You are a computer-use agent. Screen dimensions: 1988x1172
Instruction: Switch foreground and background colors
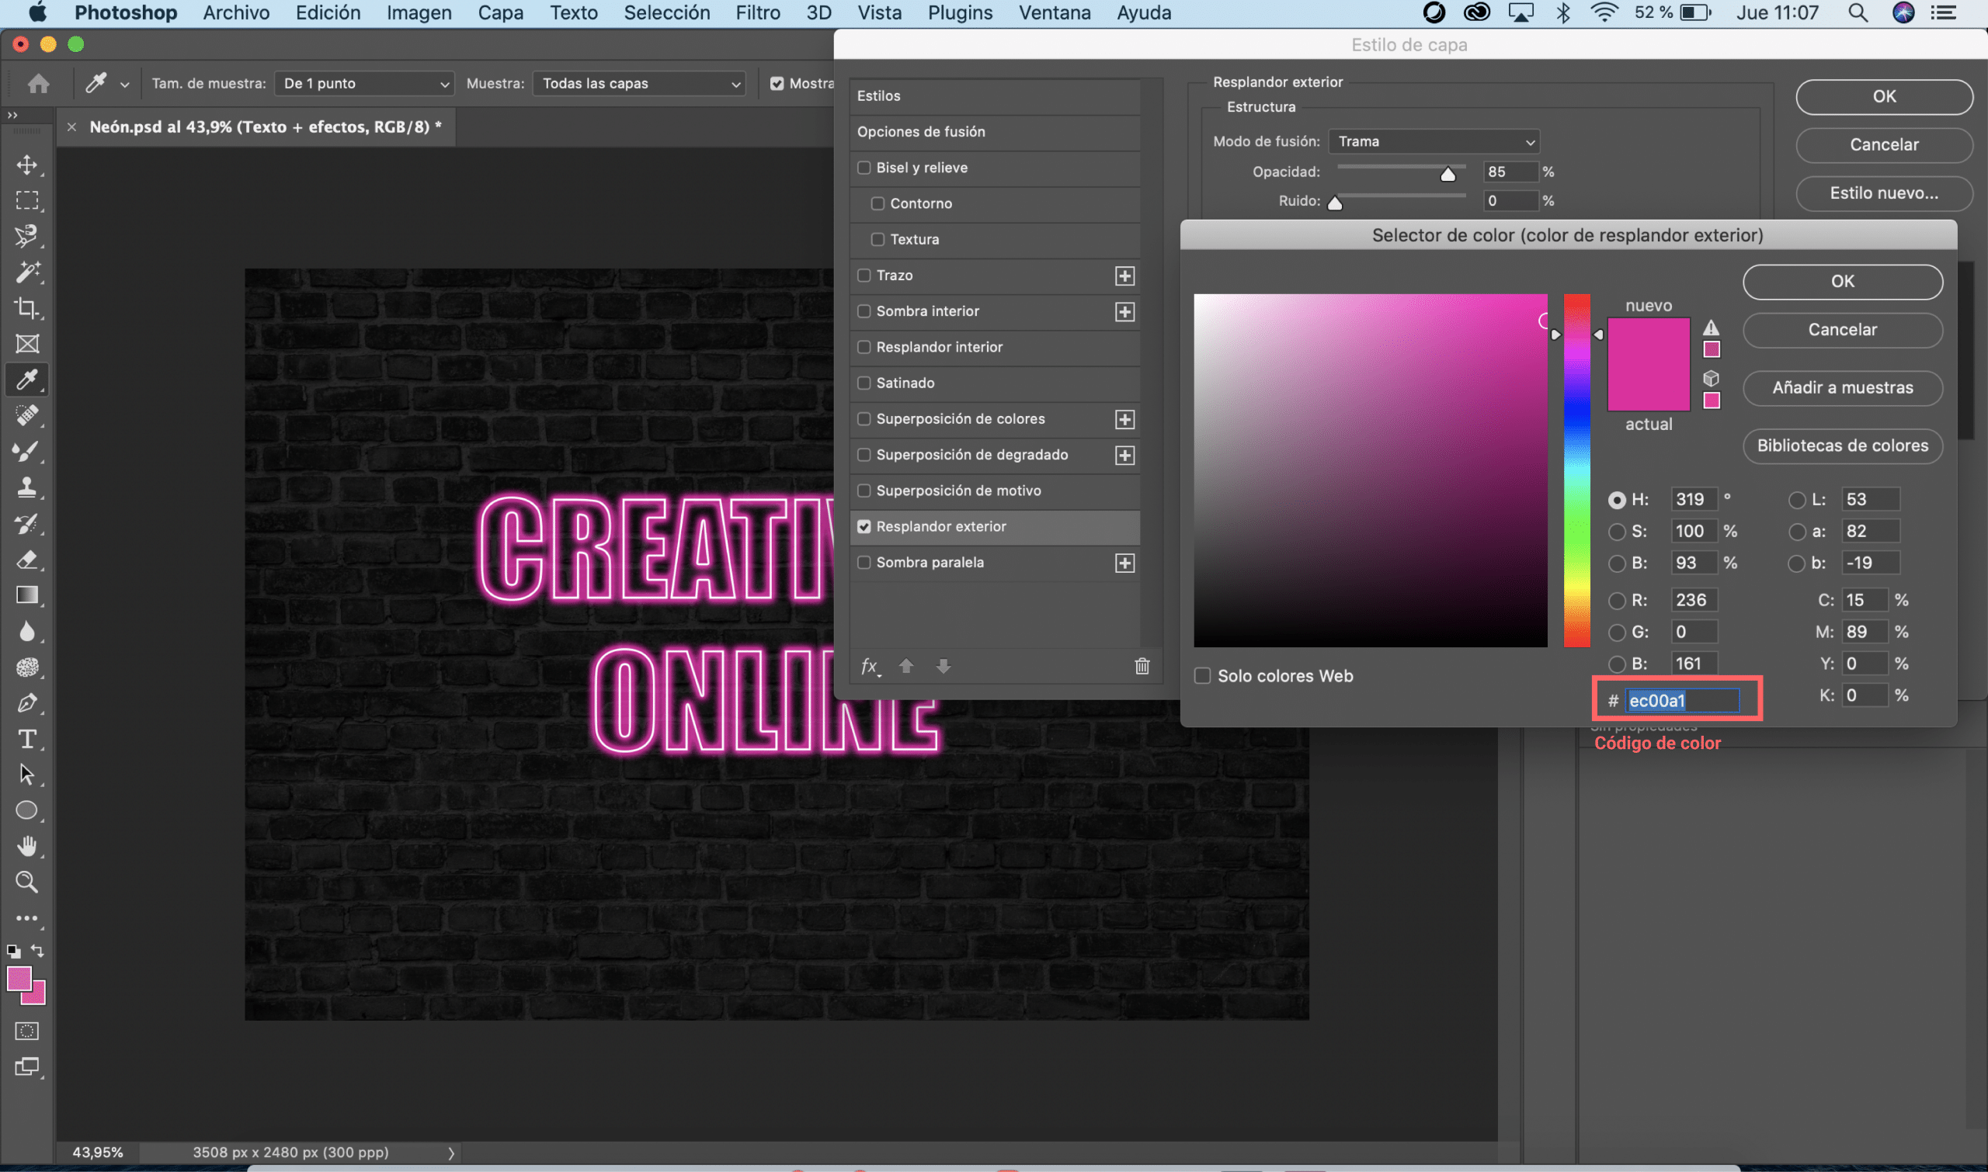pyautogui.click(x=37, y=950)
